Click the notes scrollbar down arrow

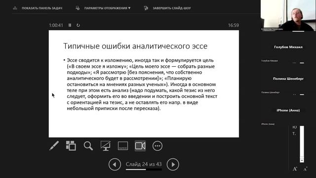pyautogui.click(x=302, y=160)
